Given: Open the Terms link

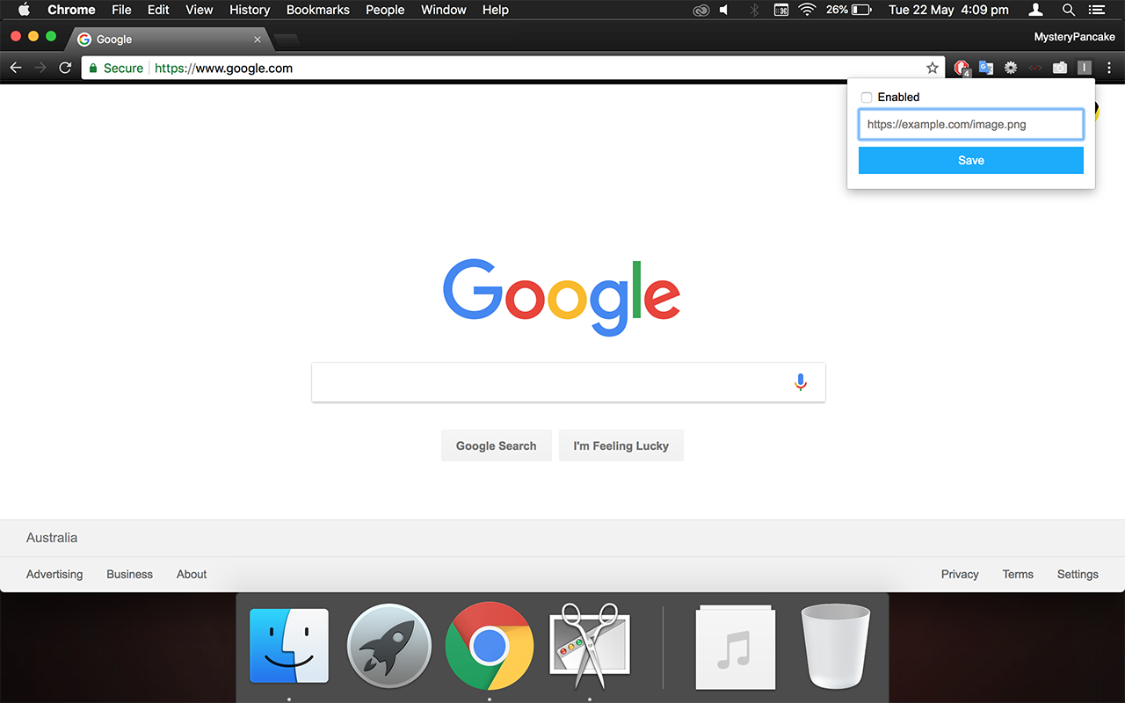Looking at the screenshot, I should click(1018, 574).
